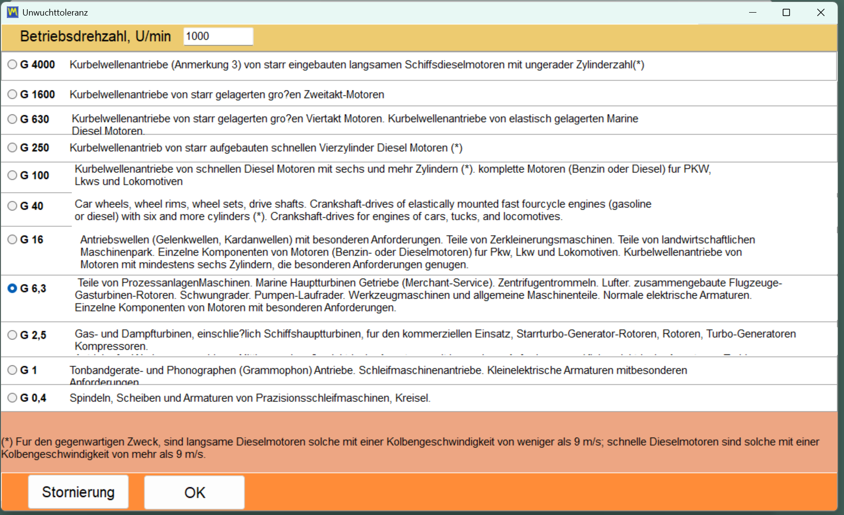This screenshot has width=844, height=515.
Task: Close the Unwuchttoleranz dialog
Action: [x=821, y=12]
